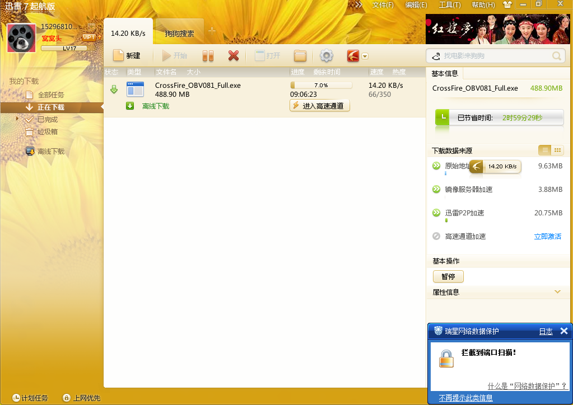Viewport: 573px width, 405px height.
Task: Click the floating 14.20 KB/s speed widget
Action: click(495, 166)
